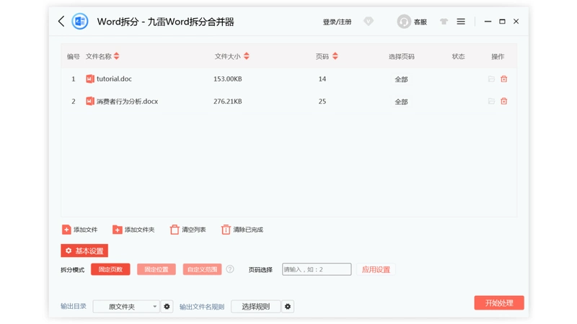Select 固定位置 split mode
This screenshot has width=577, height=324.
[x=157, y=269]
